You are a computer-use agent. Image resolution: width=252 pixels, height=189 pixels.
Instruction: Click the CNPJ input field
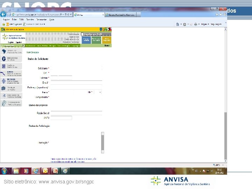point(61,118)
